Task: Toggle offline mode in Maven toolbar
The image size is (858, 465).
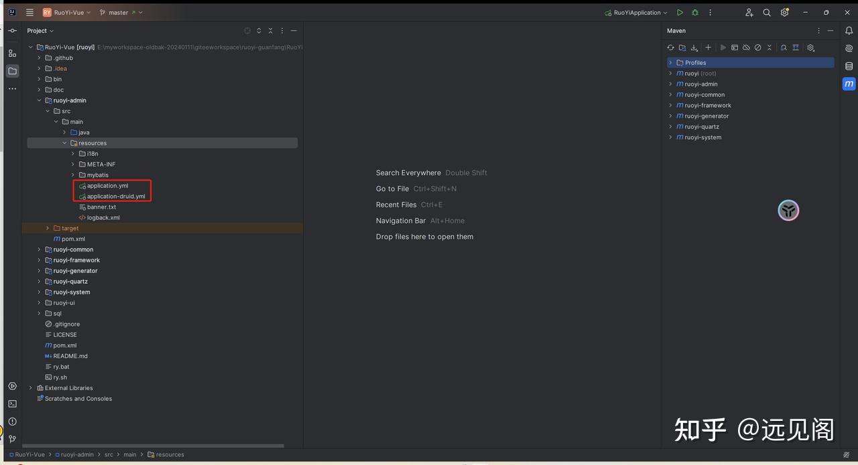Action: point(746,48)
